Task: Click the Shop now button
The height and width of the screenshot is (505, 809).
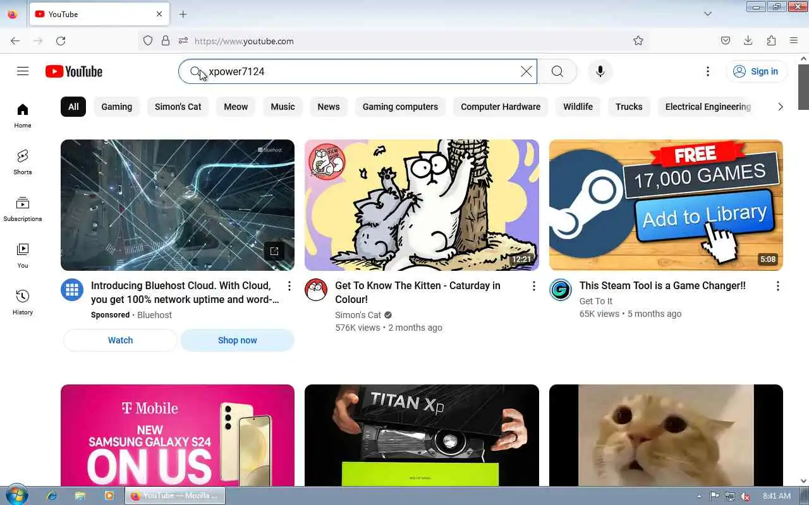Action: click(238, 340)
